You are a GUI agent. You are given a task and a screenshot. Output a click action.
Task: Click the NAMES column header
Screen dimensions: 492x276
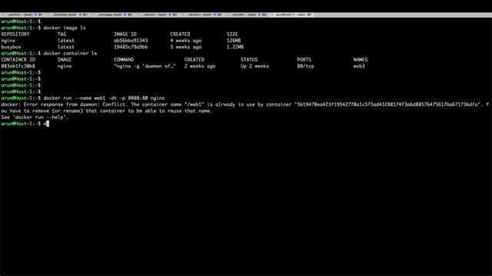click(x=361, y=60)
